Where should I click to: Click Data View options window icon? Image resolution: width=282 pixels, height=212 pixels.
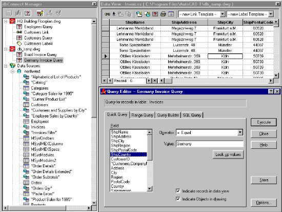(x=171, y=14)
